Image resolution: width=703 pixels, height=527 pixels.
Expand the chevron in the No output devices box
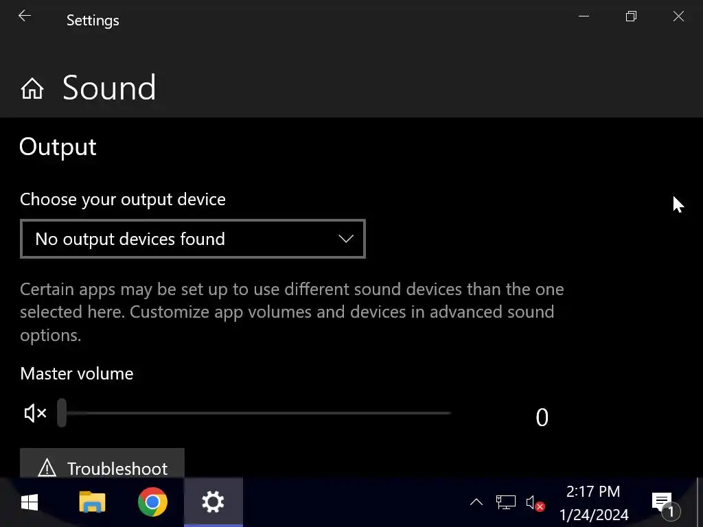click(346, 238)
